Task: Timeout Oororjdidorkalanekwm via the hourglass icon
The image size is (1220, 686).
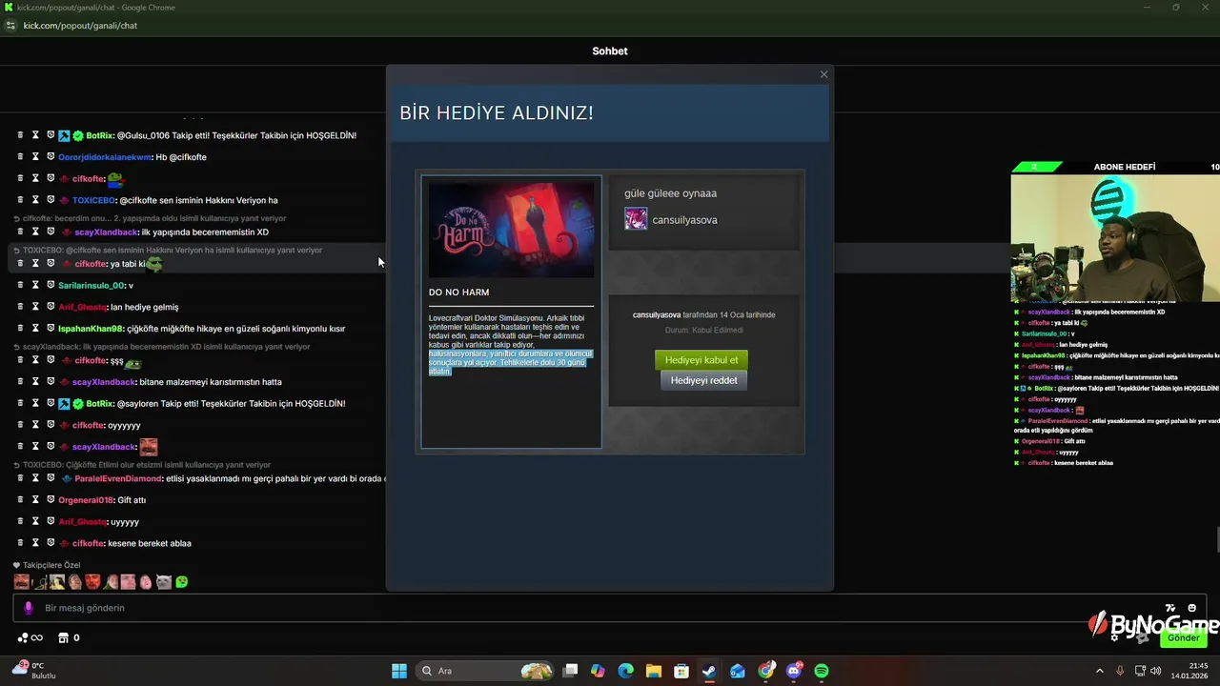Action: click(x=35, y=157)
